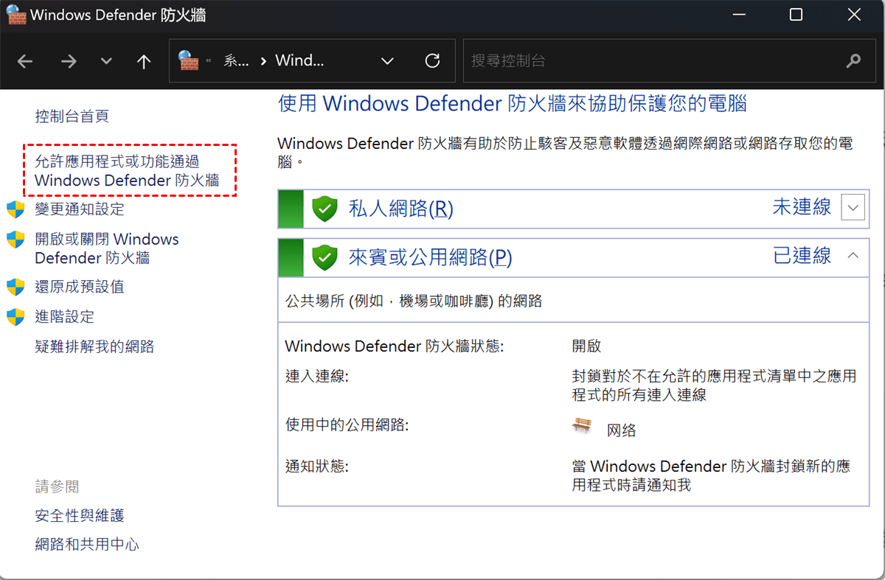Open 安全性與維護 link
885x580 pixels.
click(80, 516)
